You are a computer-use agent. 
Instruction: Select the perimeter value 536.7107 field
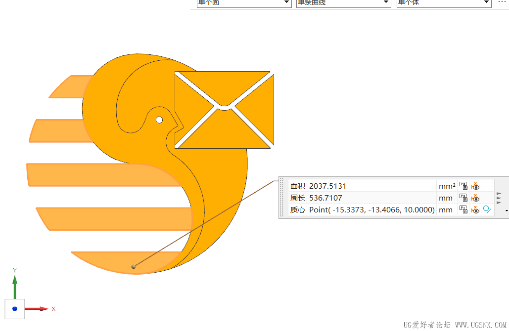371,198
